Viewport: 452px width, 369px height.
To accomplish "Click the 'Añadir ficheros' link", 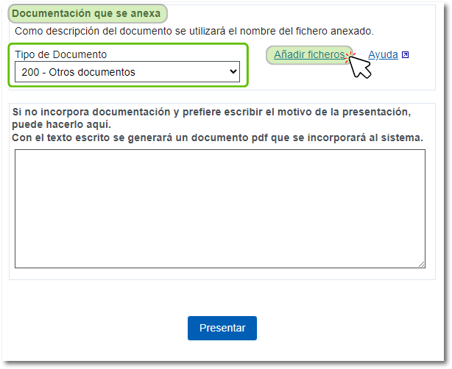I will [x=308, y=54].
